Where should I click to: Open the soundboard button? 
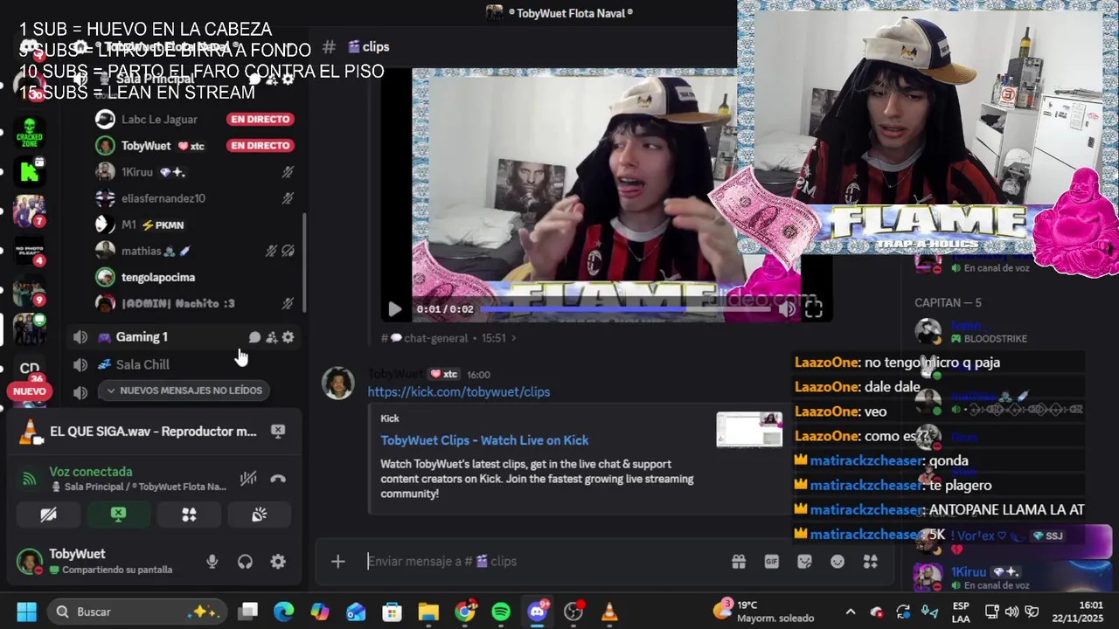[259, 515]
